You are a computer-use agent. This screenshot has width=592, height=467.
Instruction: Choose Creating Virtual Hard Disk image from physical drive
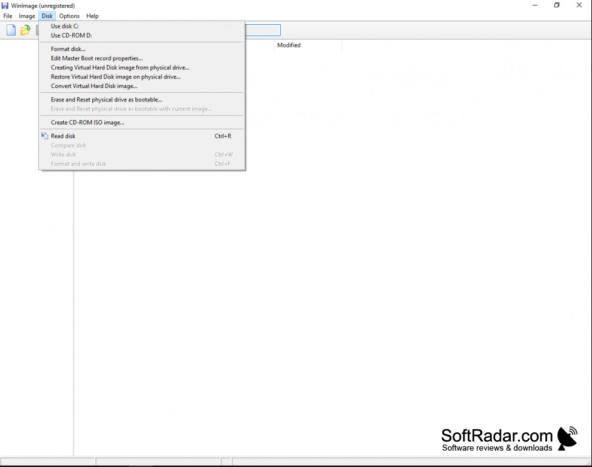142,67
